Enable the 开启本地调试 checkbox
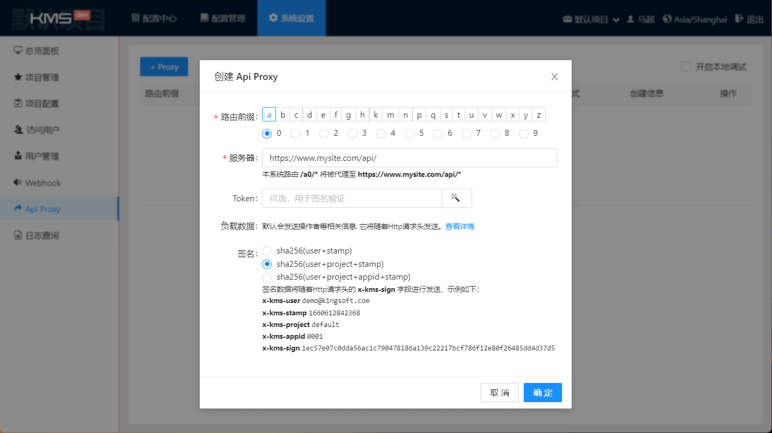 point(686,67)
